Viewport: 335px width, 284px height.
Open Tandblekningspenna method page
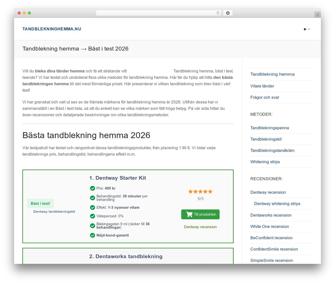point(270,128)
